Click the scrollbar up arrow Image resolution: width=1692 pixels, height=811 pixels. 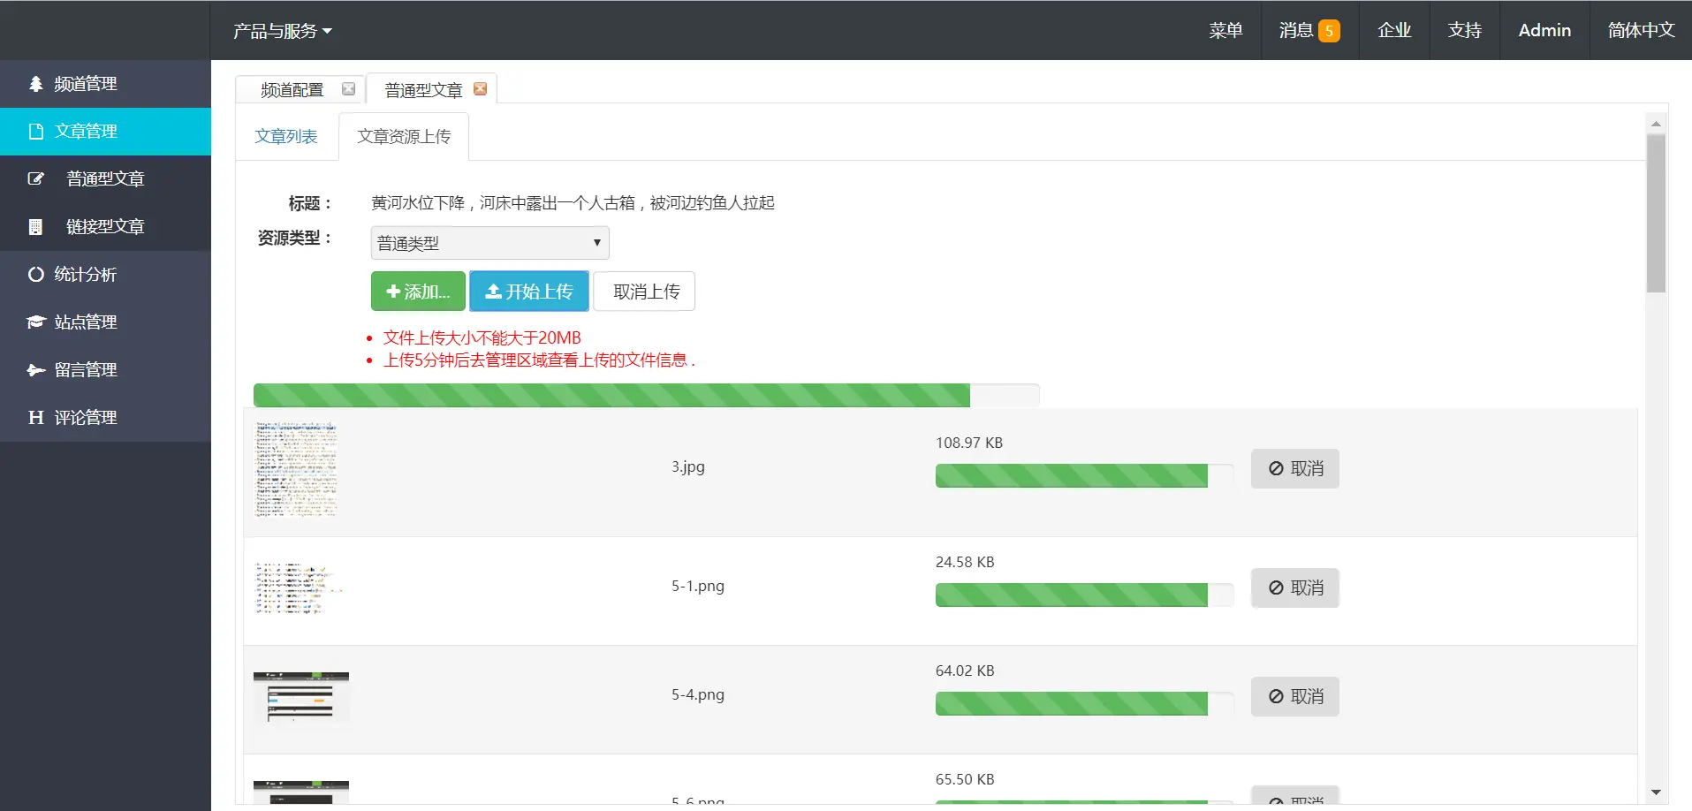1656,123
